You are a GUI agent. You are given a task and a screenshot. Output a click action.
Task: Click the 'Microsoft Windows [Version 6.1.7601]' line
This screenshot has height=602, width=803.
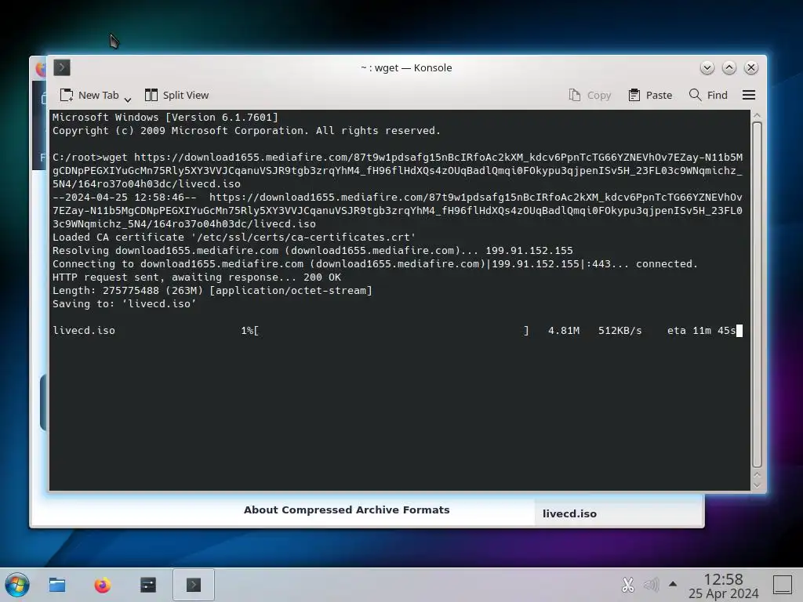coord(165,118)
